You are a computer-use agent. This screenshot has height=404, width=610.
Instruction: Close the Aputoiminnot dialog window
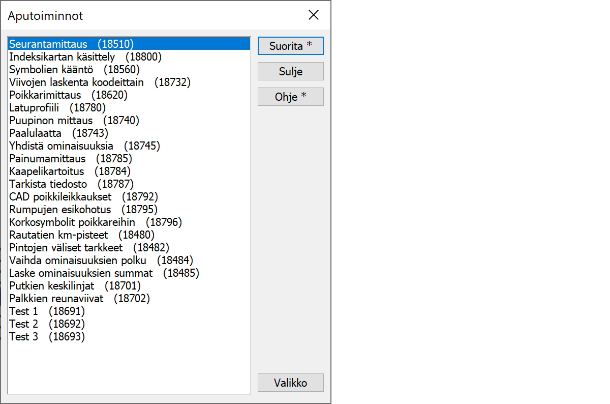pyautogui.click(x=314, y=15)
